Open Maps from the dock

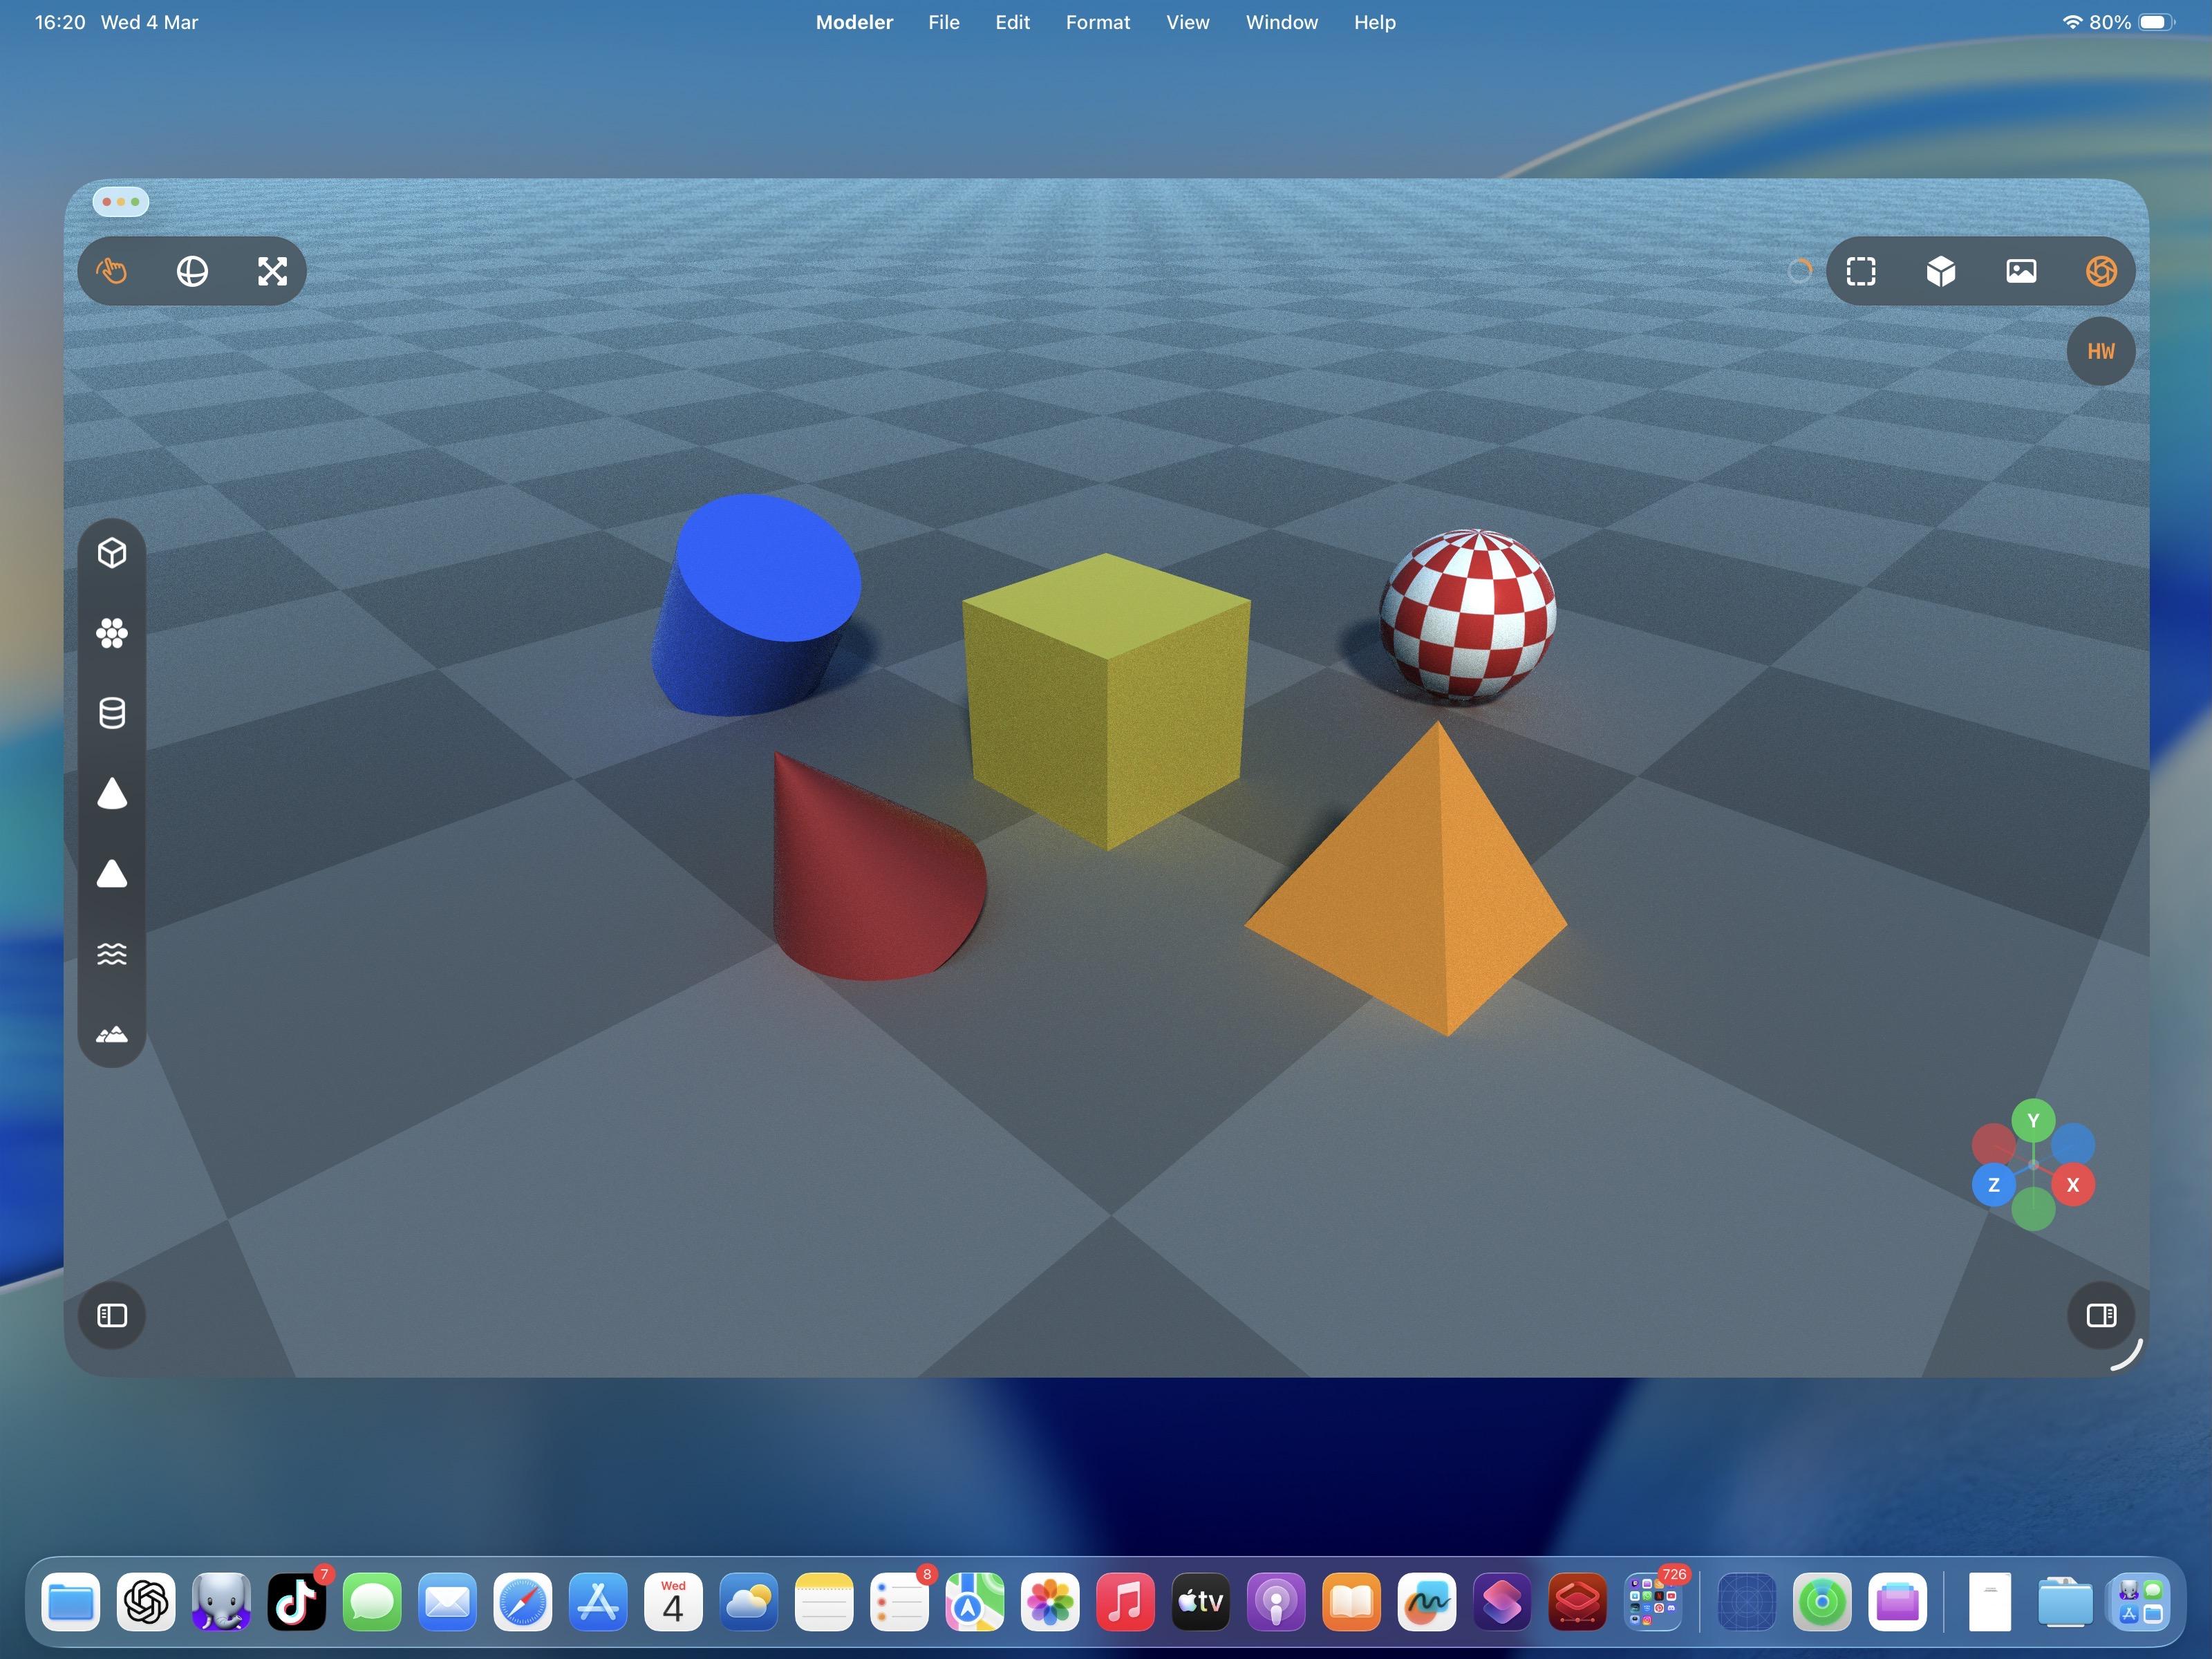click(x=975, y=1603)
